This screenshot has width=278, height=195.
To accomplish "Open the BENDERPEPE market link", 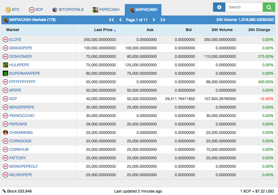I will [22, 107].
